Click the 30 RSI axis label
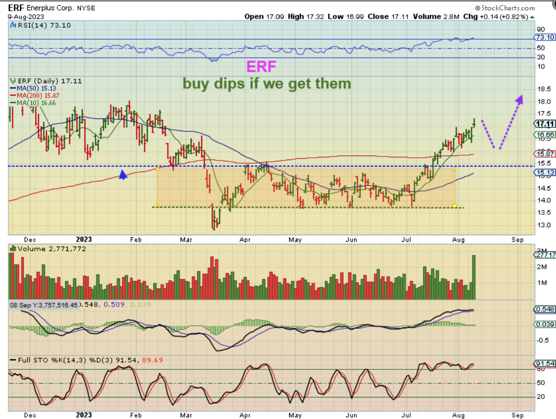 [541, 57]
